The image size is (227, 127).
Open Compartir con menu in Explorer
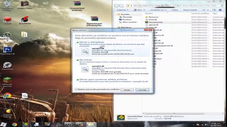click(x=158, y=10)
